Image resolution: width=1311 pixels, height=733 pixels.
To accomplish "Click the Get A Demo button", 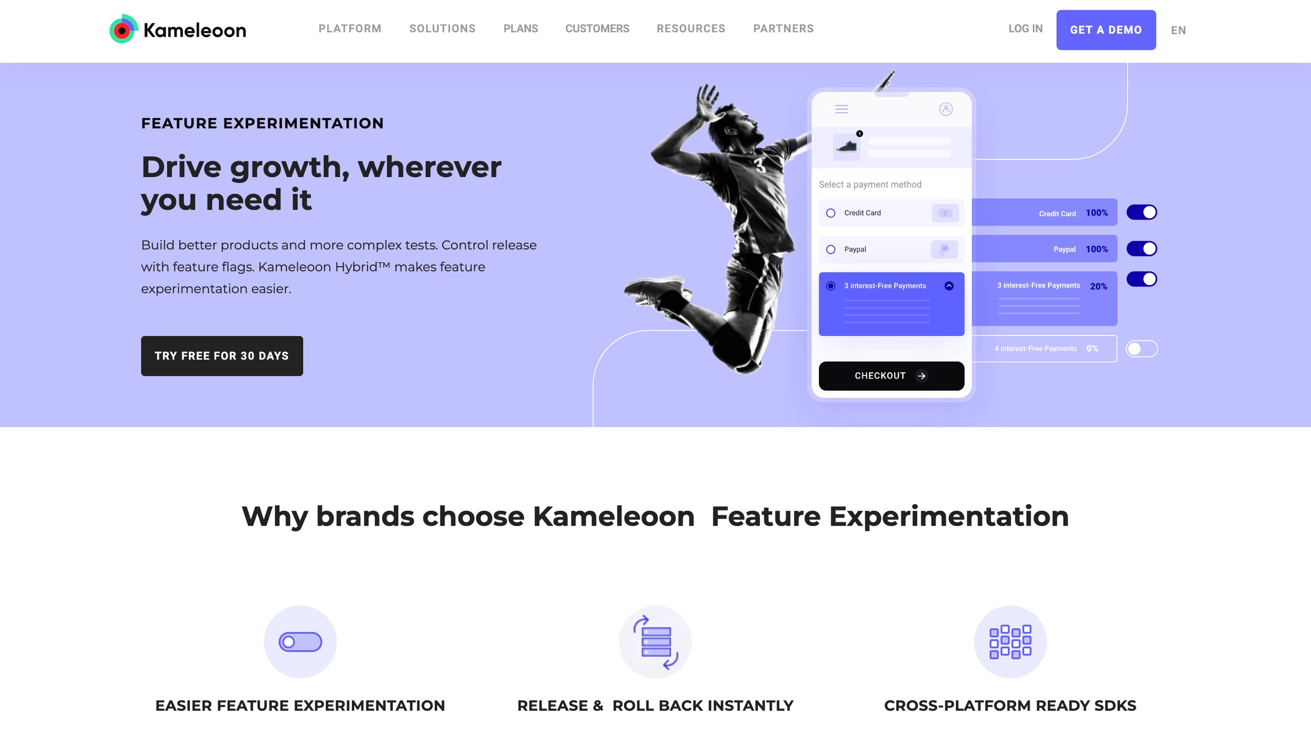I will point(1106,29).
